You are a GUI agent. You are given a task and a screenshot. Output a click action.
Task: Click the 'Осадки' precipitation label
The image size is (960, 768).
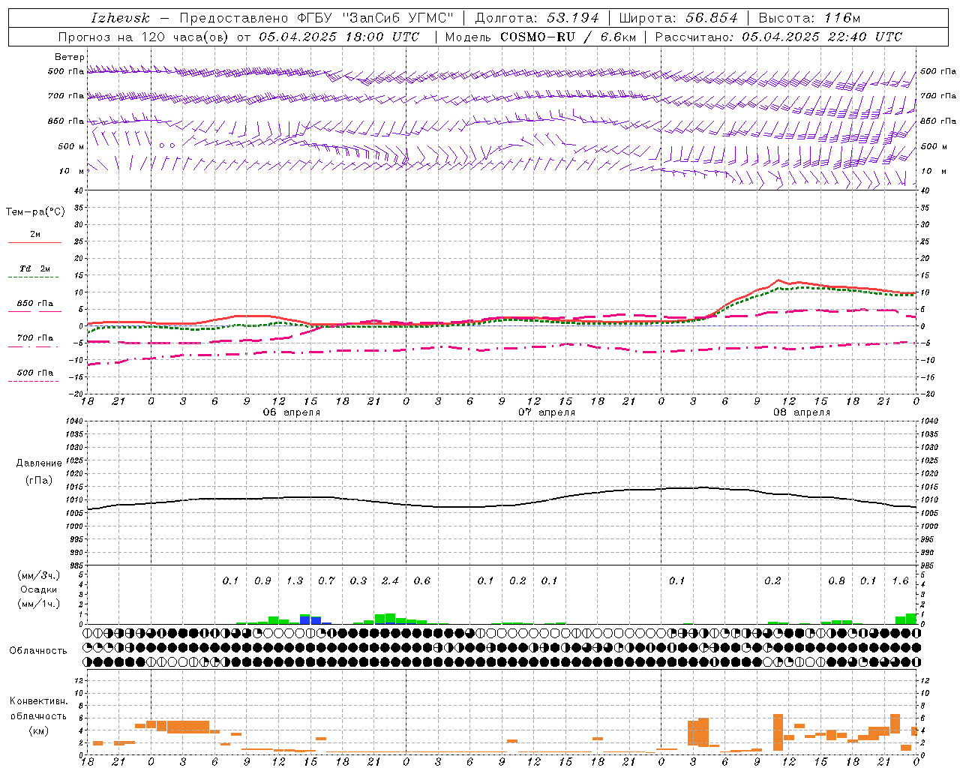(x=39, y=589)
